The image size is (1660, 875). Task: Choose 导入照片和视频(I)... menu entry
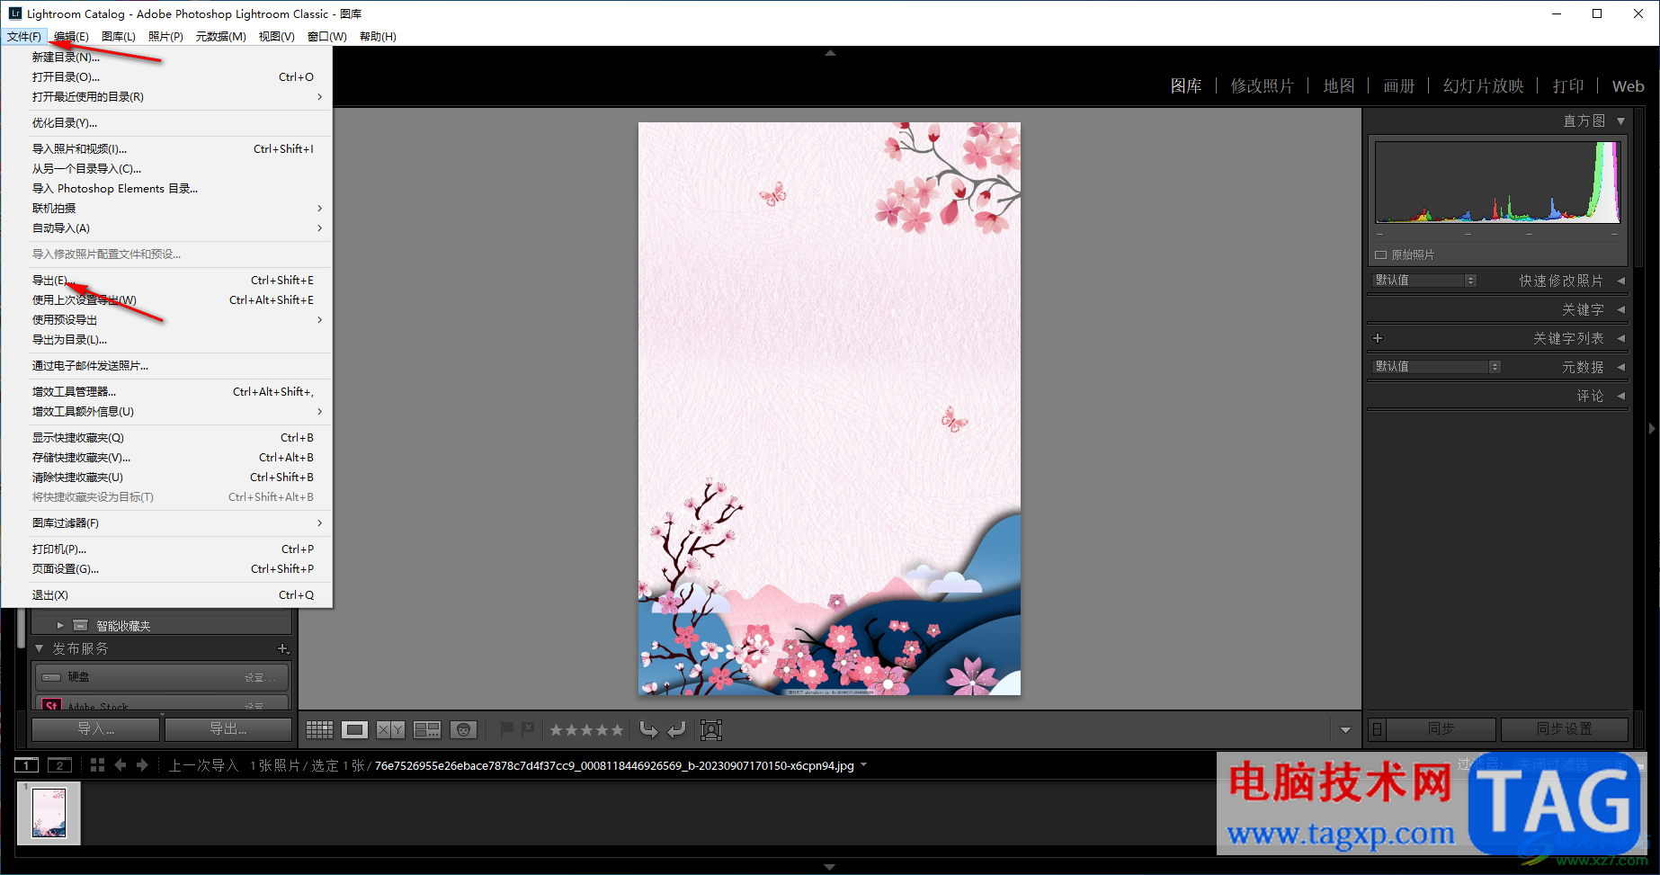pyautogui.click(x=167, y=149)
